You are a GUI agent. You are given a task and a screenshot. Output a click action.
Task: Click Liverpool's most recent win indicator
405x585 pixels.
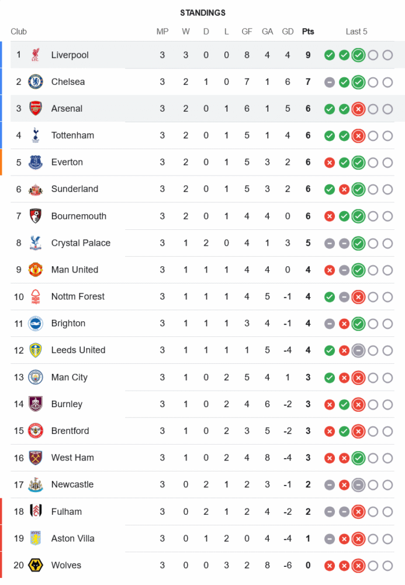pos(358,55)
